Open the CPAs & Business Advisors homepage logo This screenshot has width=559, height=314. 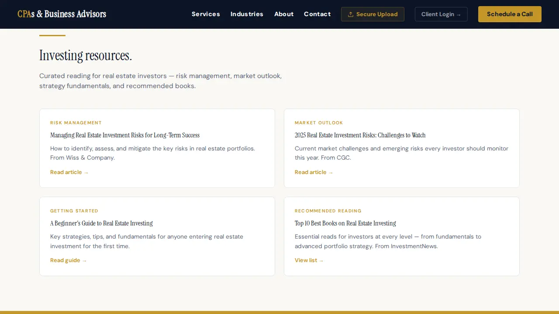coord(62,14)
